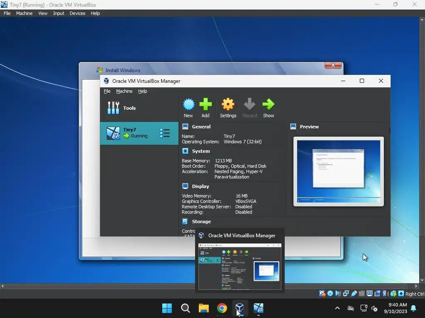This screenshot has width=425, height=318.
Task: Open View menu of Tiny7 VM window
Action: click(43, 13)
